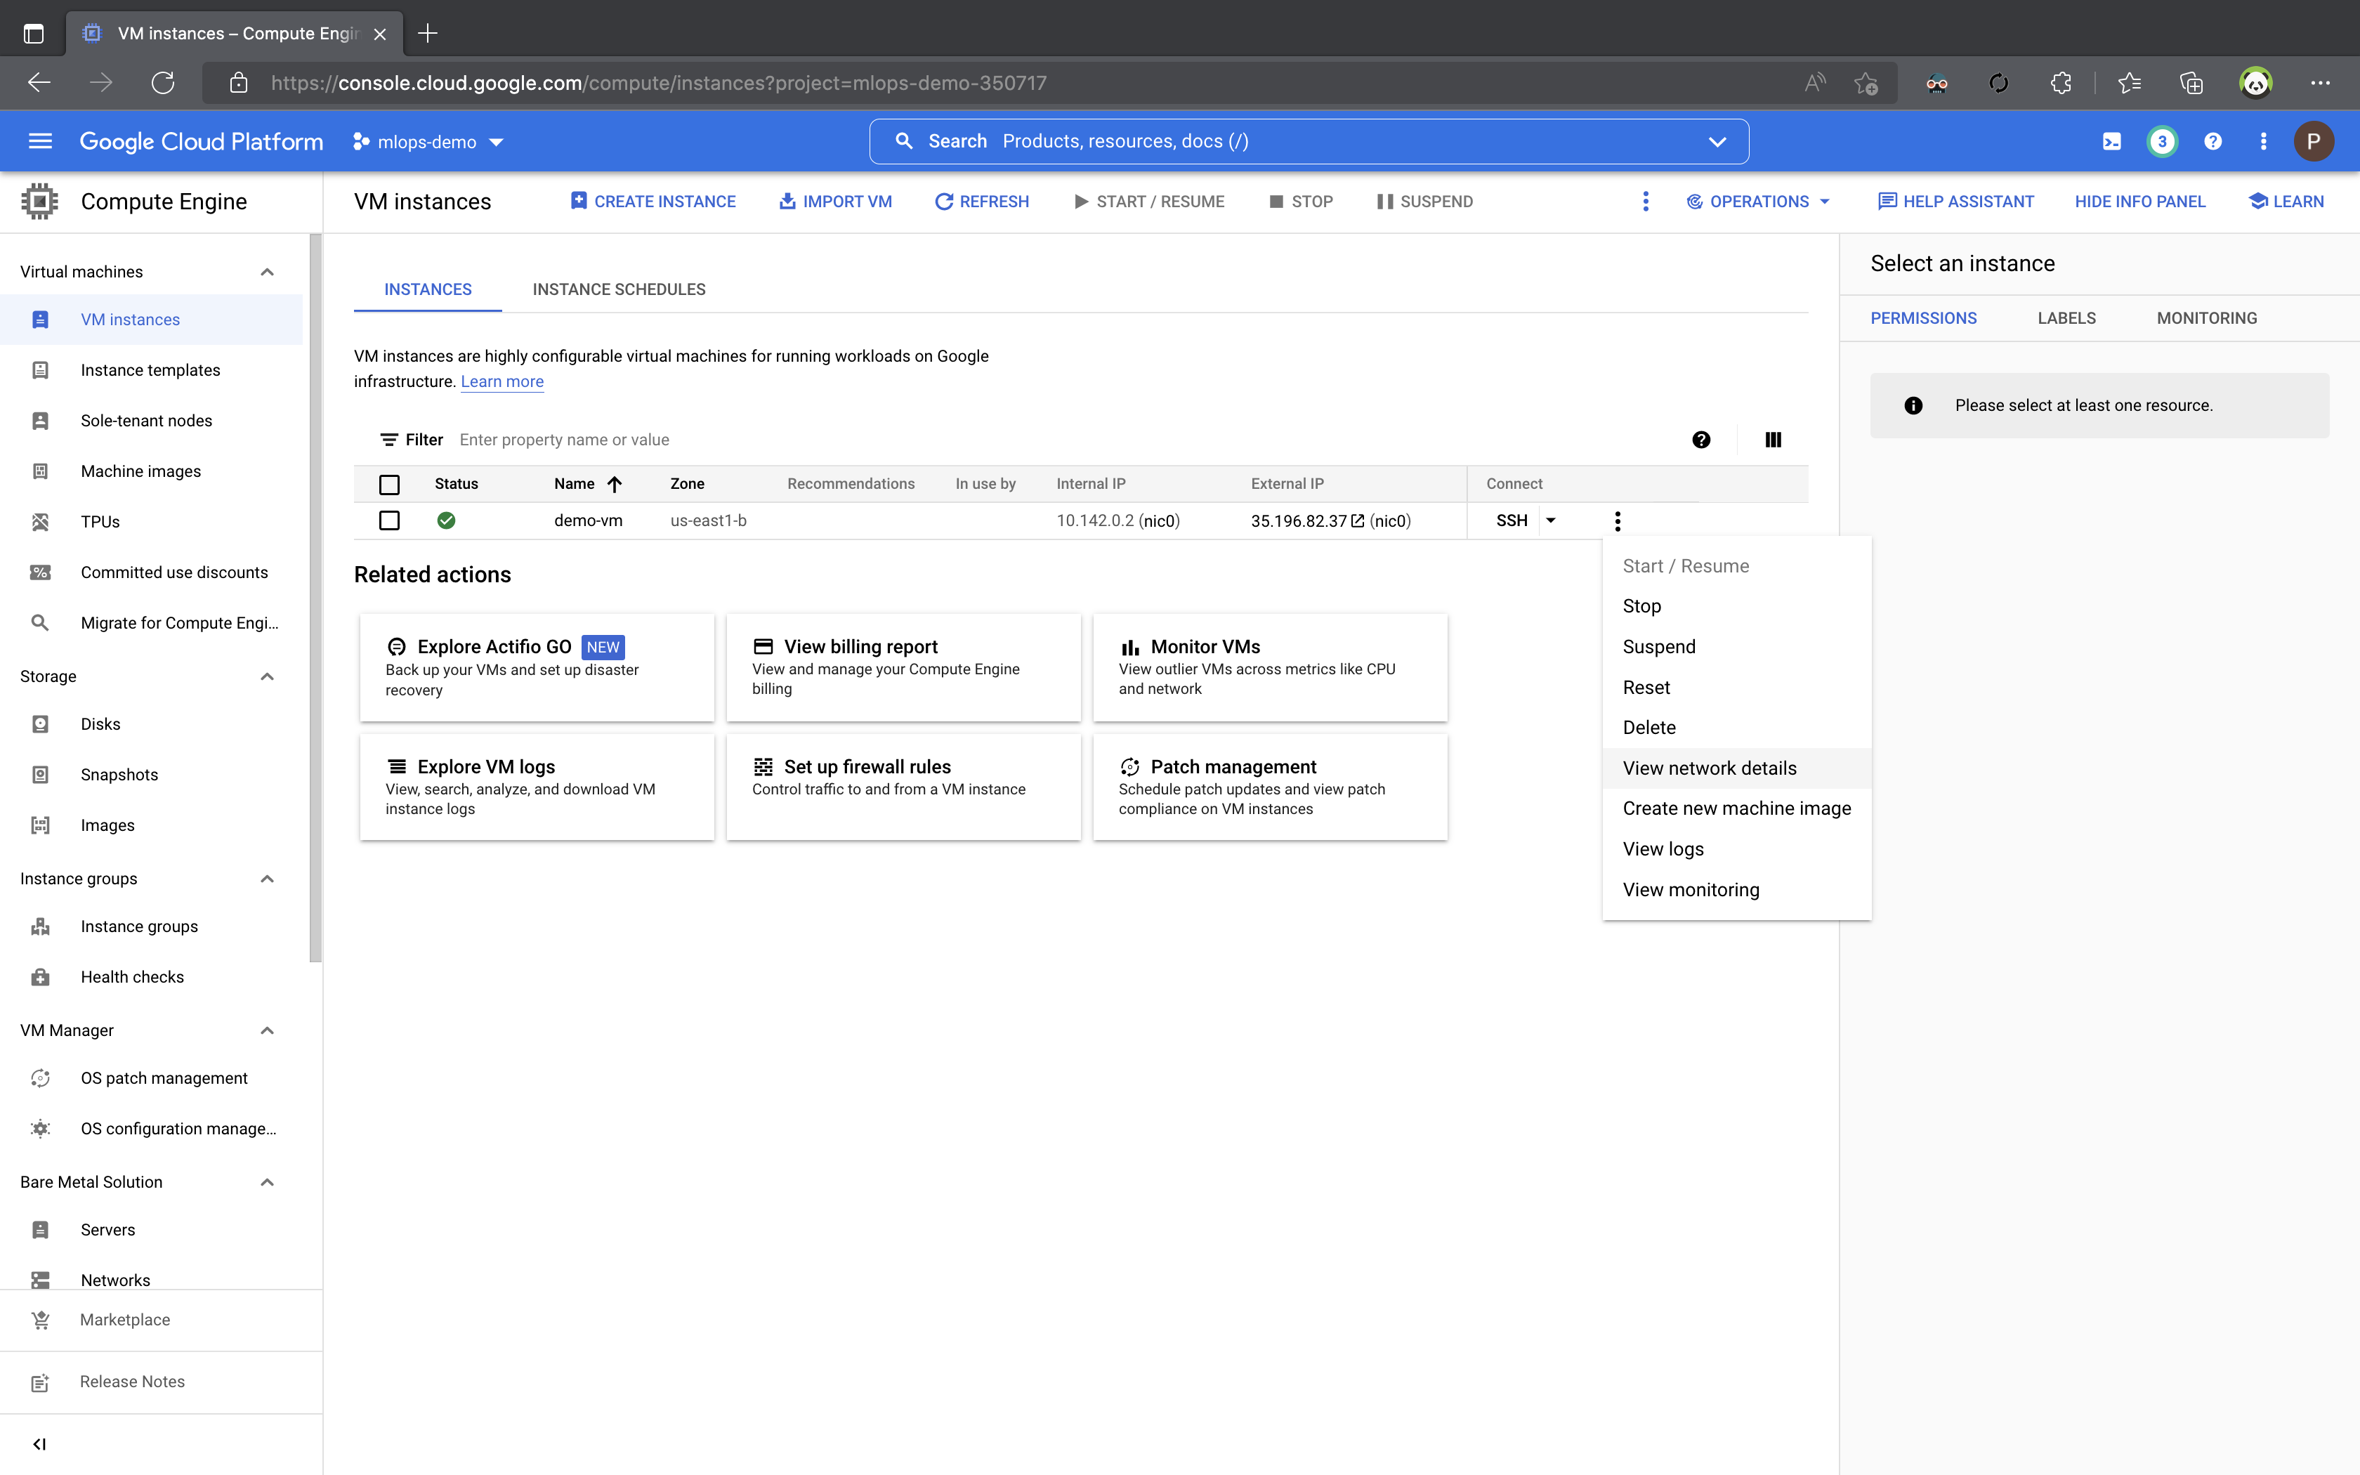Click the Compute Engine chip icon
Image resolution: width=2360 pixels, height=1475 pixels.
point(40,201)
